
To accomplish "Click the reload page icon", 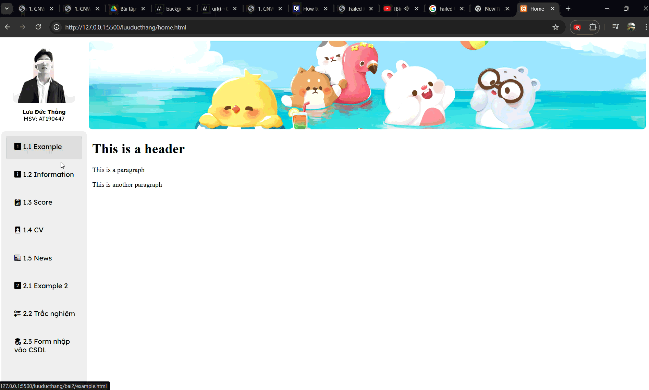I will (38, 27).
